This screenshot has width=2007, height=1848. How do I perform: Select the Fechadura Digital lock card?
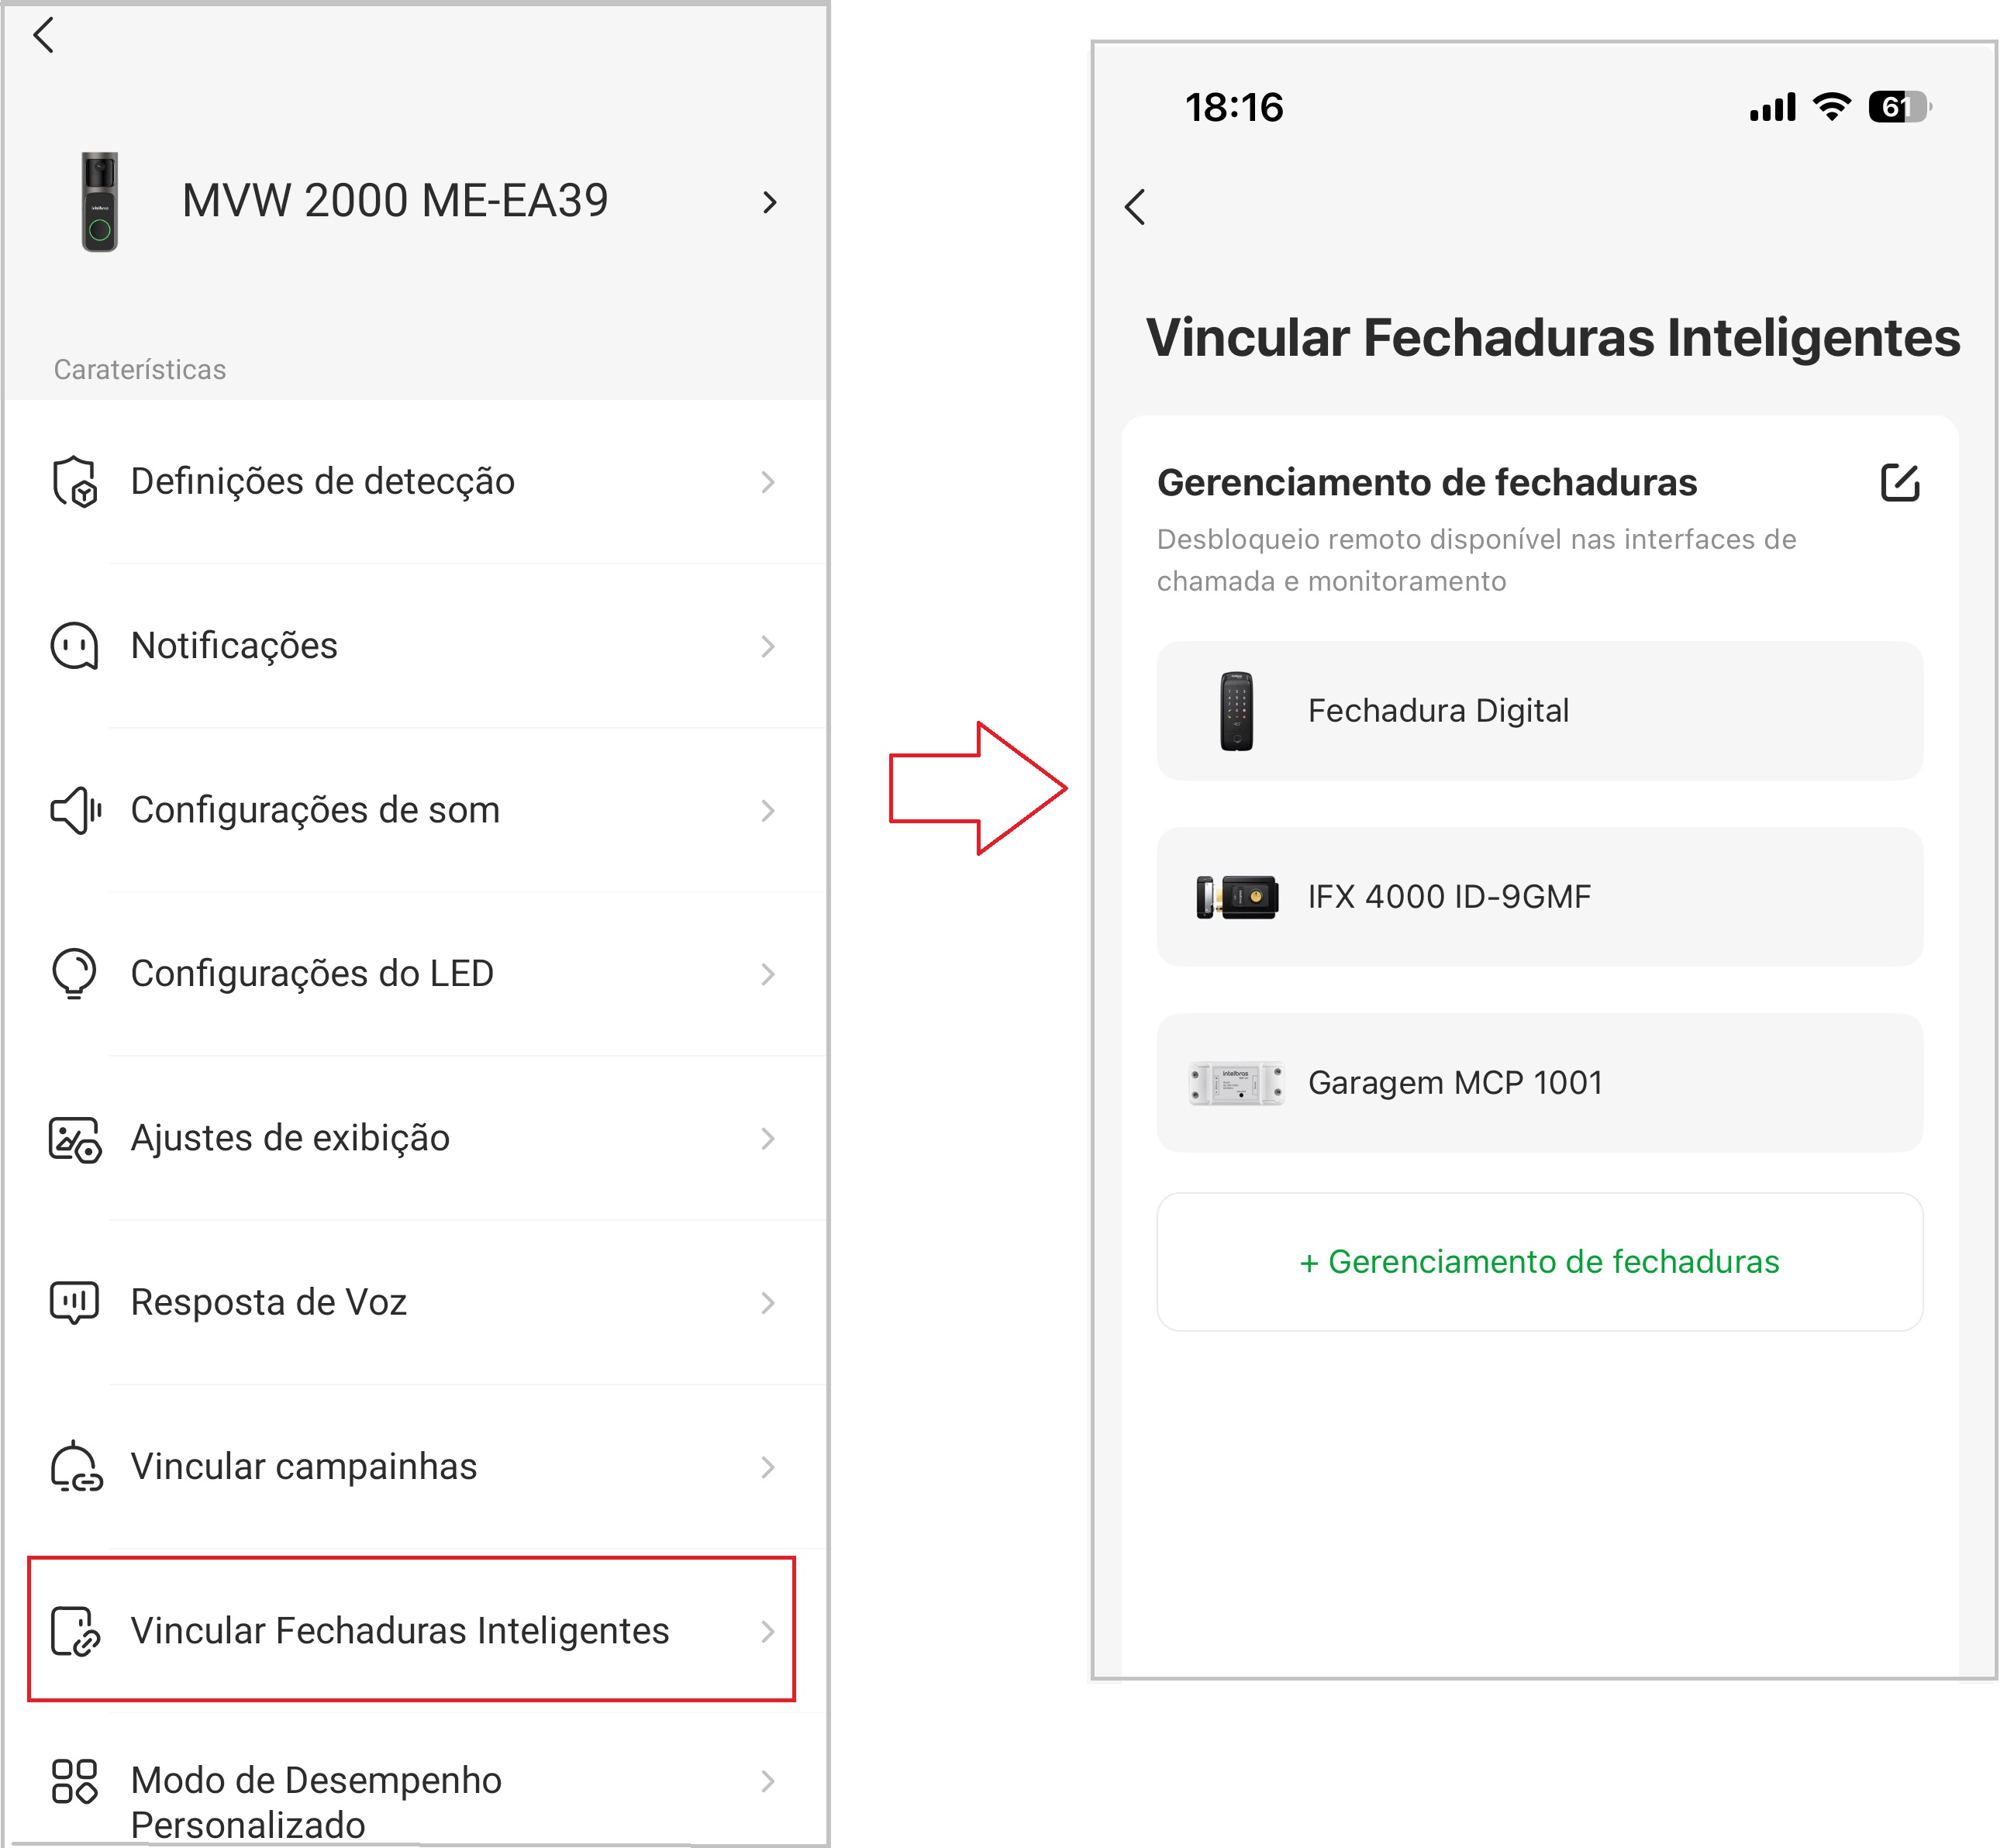pyautogui.click(x=1539, y=711)
